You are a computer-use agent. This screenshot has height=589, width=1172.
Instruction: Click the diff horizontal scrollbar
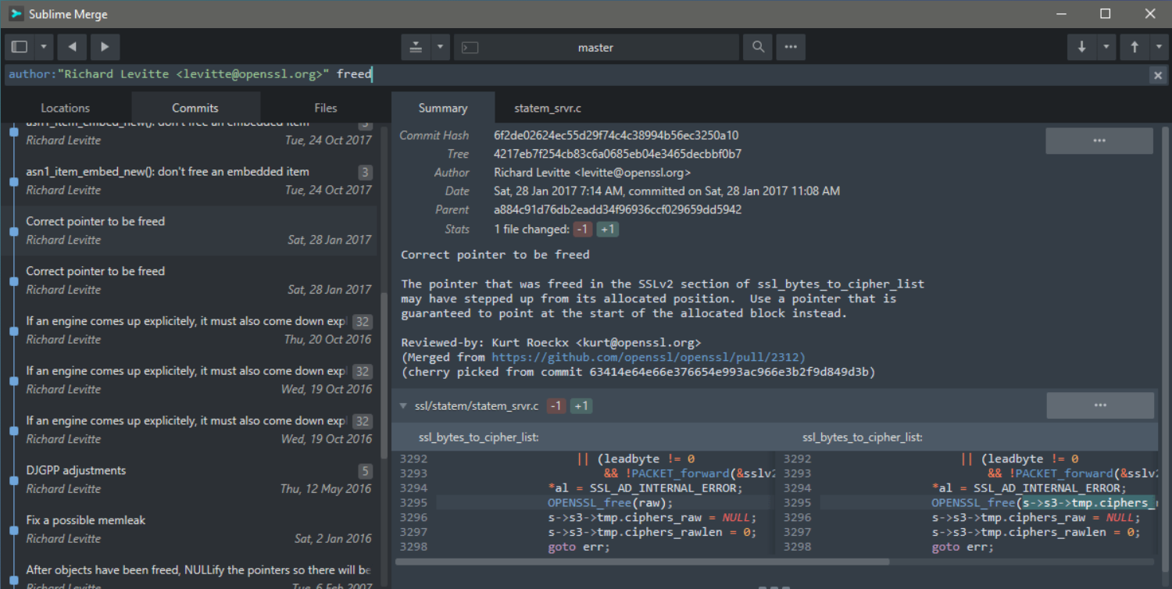[x=641, y=562]
